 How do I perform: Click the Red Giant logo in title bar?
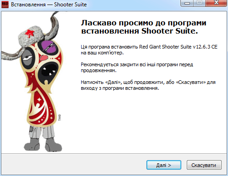click(x=5, y=5)
